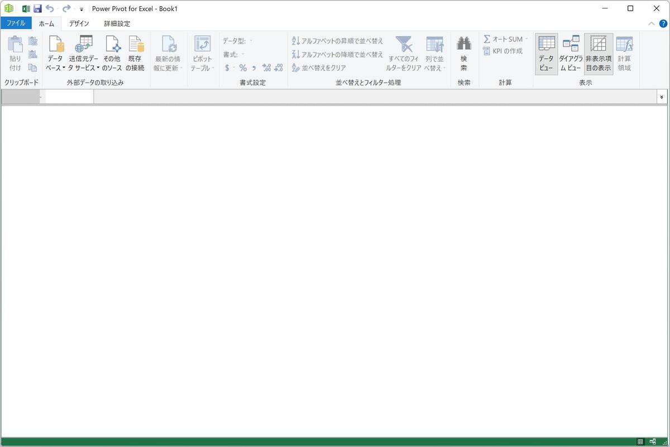This screenshot has width=670, height=447.
Task: Toggle the 計算領域 calculation area
Action: click(x=624, y=54)
